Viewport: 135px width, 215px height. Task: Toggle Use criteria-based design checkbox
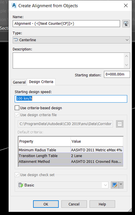point(17,108)
